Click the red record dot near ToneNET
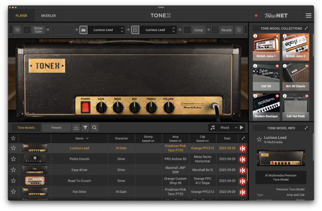 pyautogui.click(x=256, y=16)
